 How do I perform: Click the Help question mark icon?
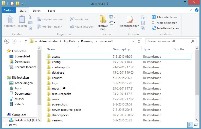pyautogui.click(x=197, y=11)
